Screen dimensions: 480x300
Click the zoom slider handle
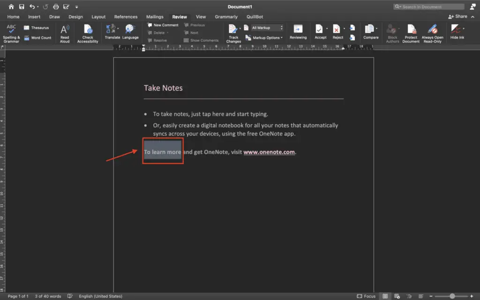452,296
